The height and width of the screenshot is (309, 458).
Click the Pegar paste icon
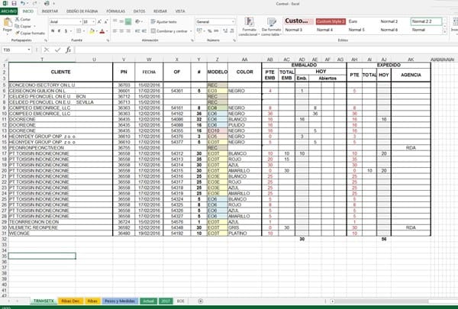point(8,22)
